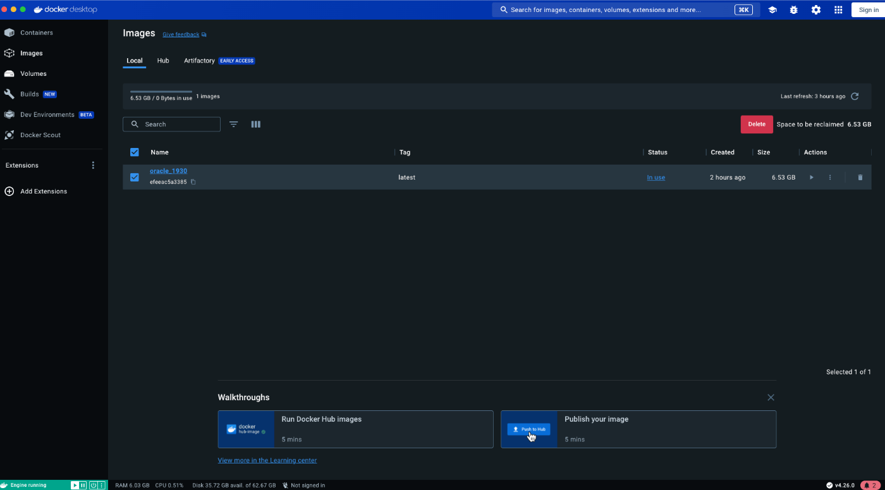Click the CPU 0.51% status
Image resolution: width=885 pixels, height=490 pixels.
[x=169, y=486]
